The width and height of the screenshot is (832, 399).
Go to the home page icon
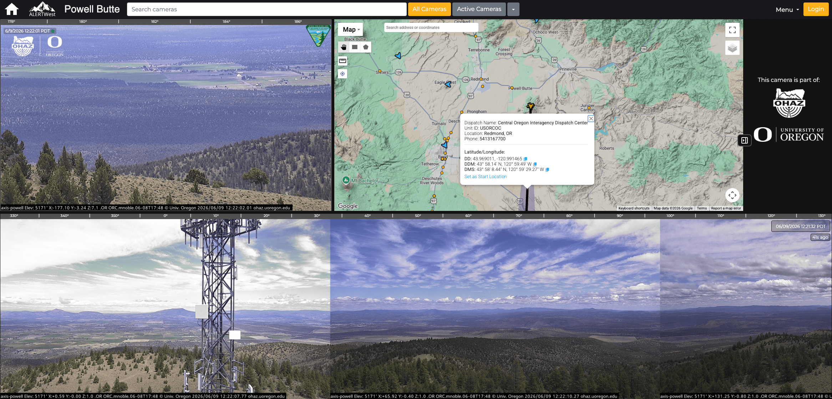point(11,9)
